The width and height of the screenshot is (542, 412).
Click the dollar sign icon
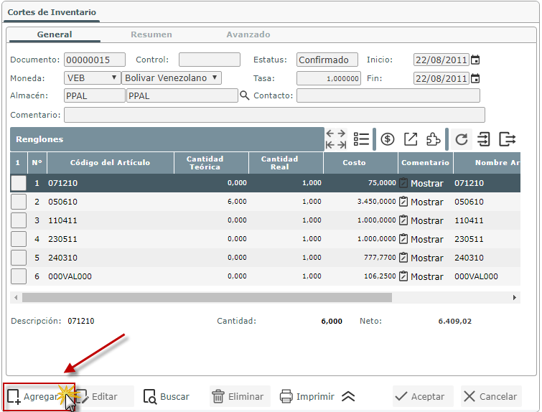pos(388,139)
